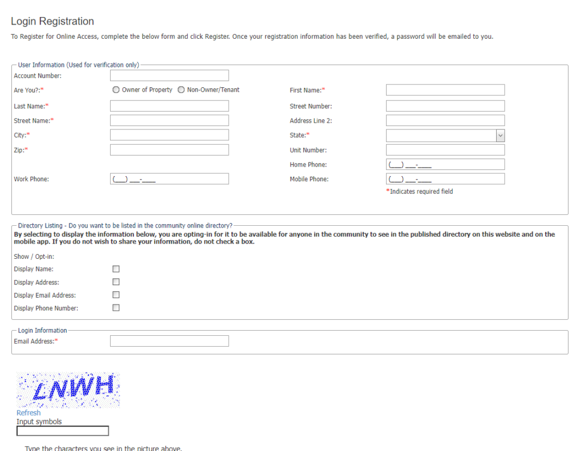Open the State dropdown list
Image resolution: width=584 pixels, height=451 pixels.
pyautogui.click(x=445, y=136)
